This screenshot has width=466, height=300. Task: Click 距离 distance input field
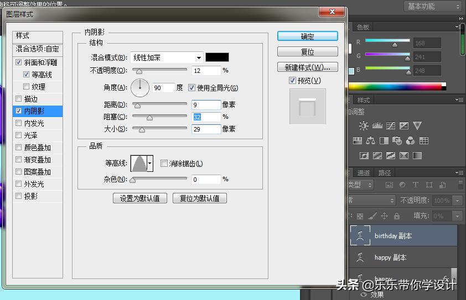tap(206, 105)
